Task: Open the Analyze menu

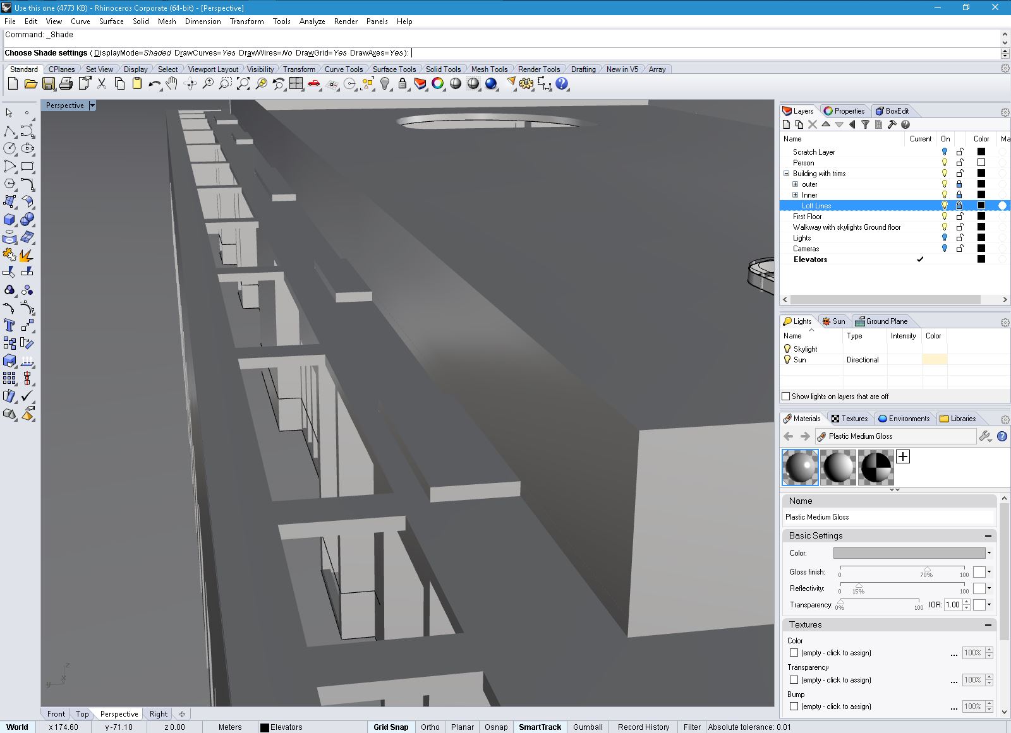Action: tap(312, 21)
